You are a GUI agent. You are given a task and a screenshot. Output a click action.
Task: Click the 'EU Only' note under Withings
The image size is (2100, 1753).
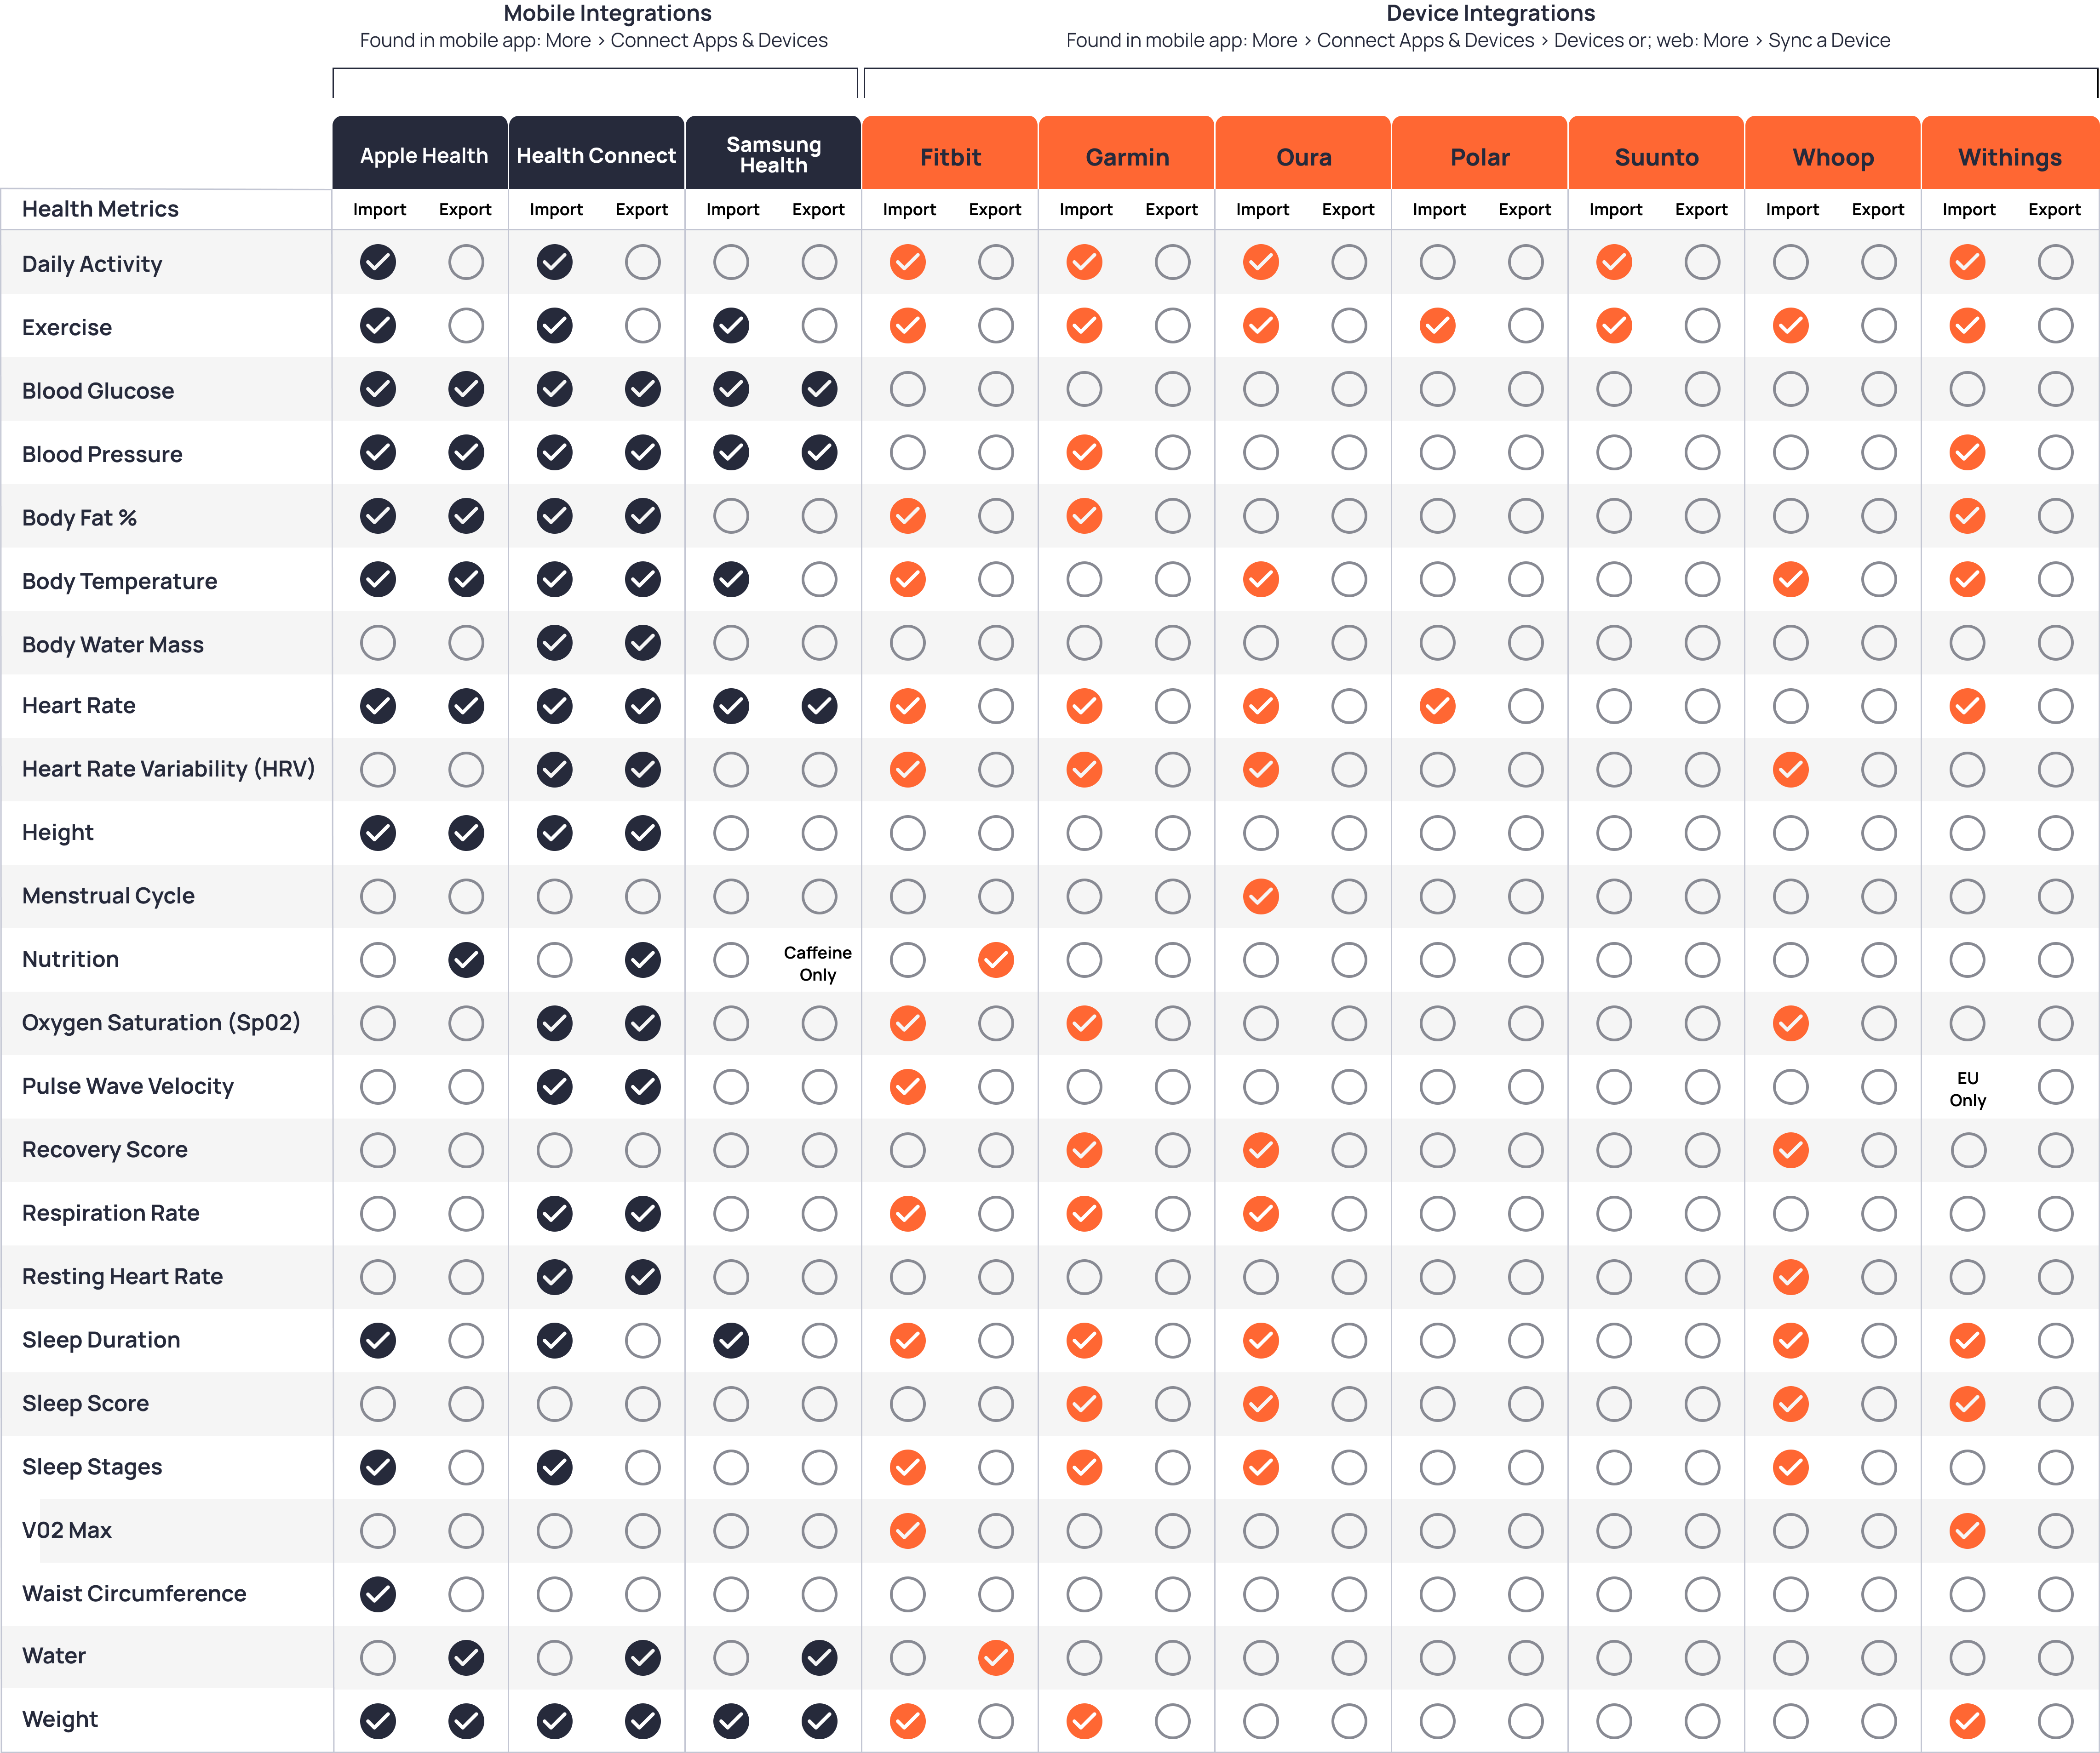coord(1967,1090)
